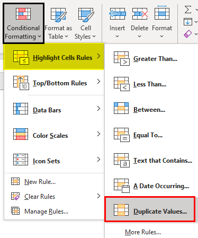This screenshot has width=198, height=238.
Task: Click the Format as Table icon
Action: [59, 15]
